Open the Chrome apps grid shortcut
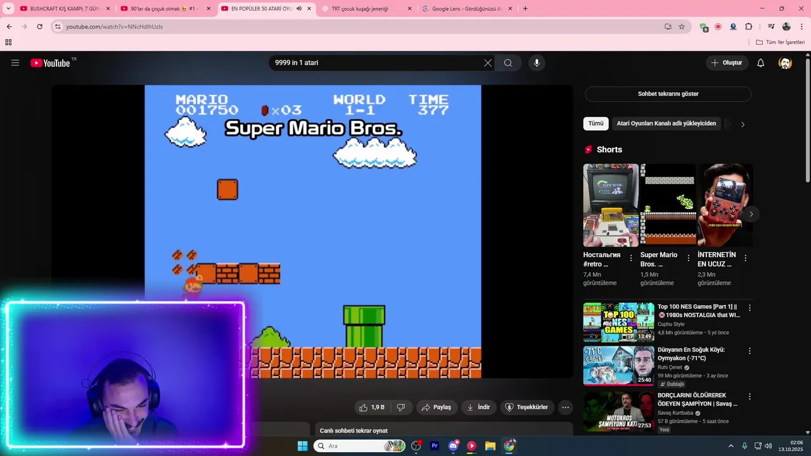The image size is (811, 456). (8, 42)
